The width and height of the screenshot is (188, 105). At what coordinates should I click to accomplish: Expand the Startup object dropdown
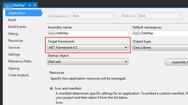[x=88, y=62]
